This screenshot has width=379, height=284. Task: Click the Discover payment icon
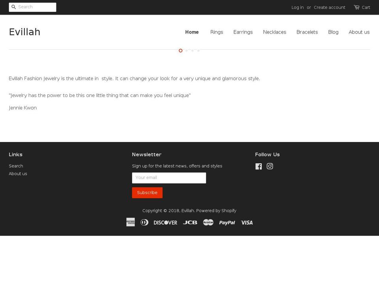(x=165, y=222)
